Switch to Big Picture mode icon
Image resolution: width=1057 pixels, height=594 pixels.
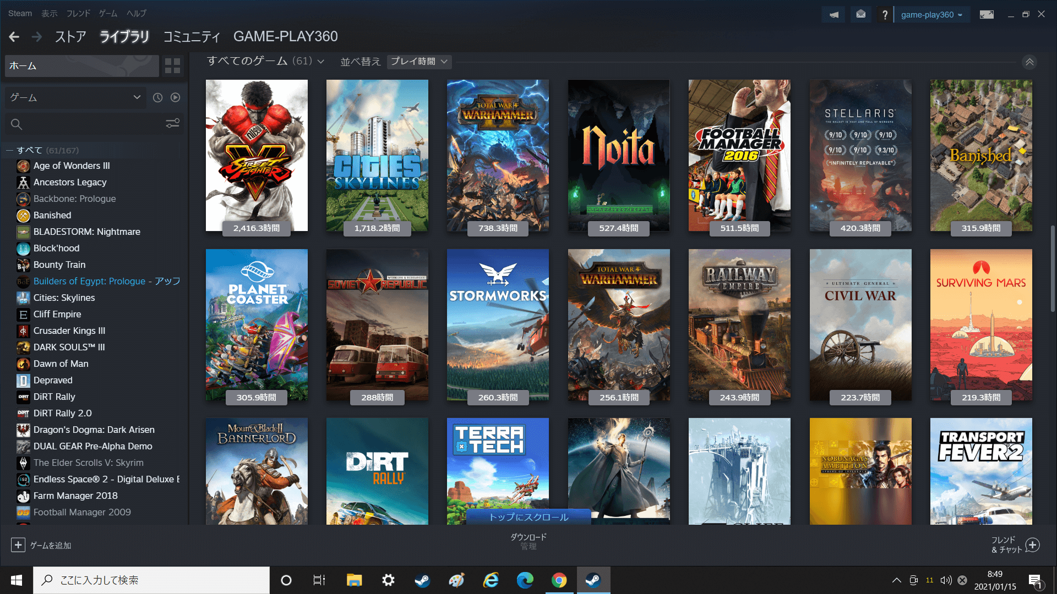987,15
